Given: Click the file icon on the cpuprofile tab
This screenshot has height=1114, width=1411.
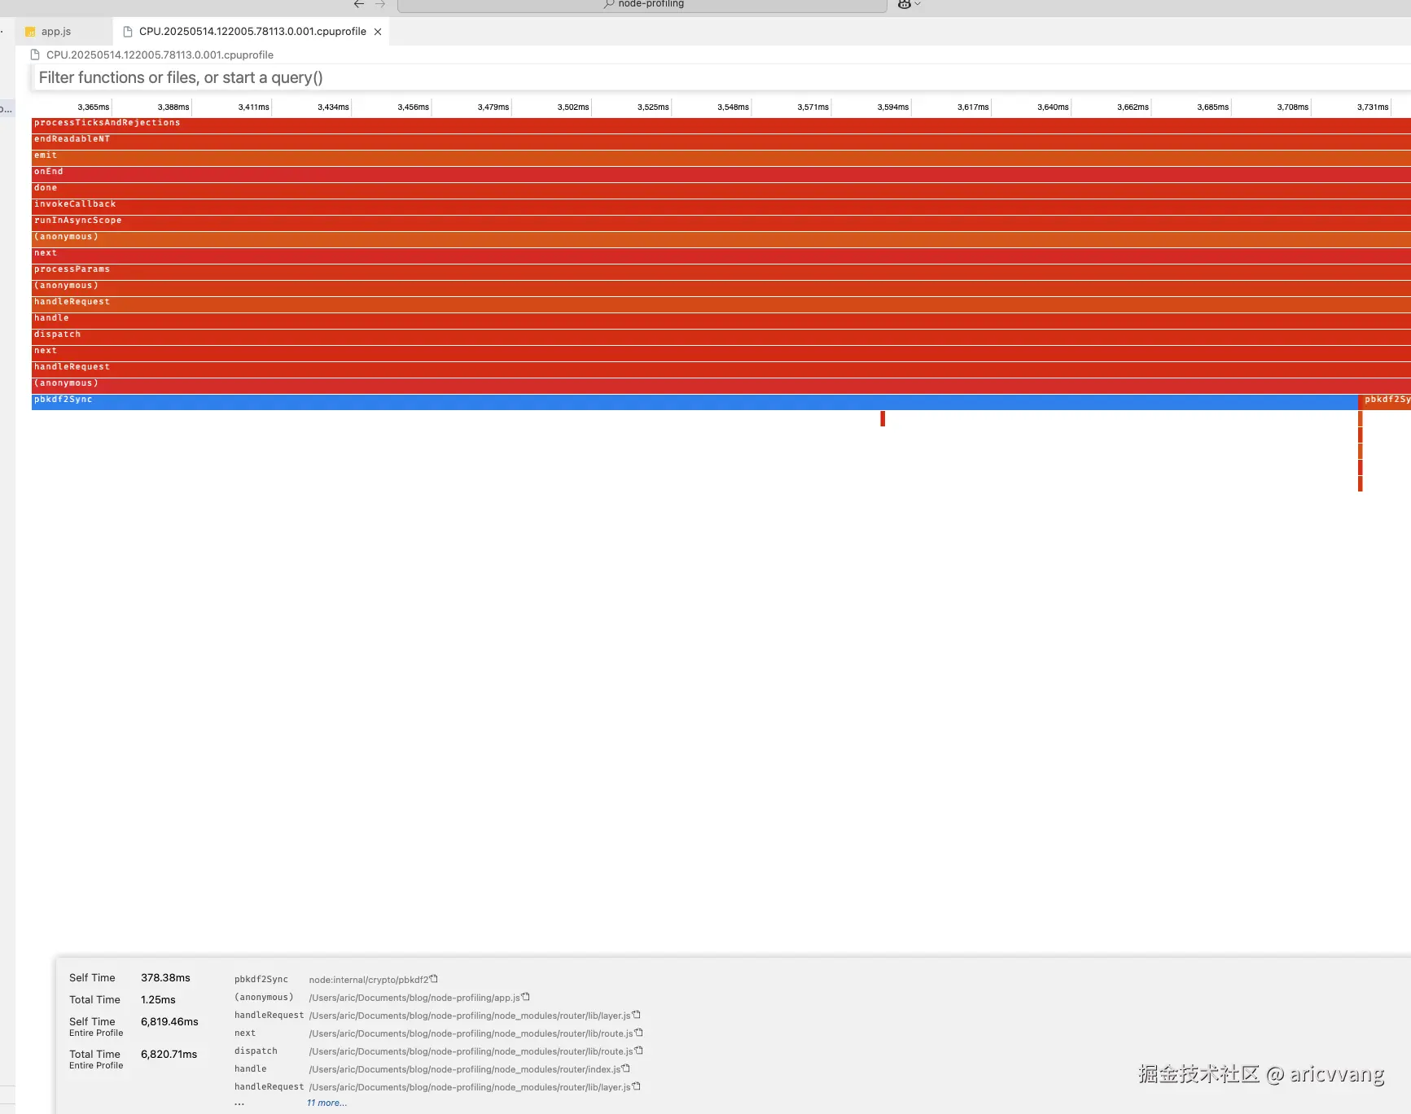Looking at the screenshot, I should 127,31.
